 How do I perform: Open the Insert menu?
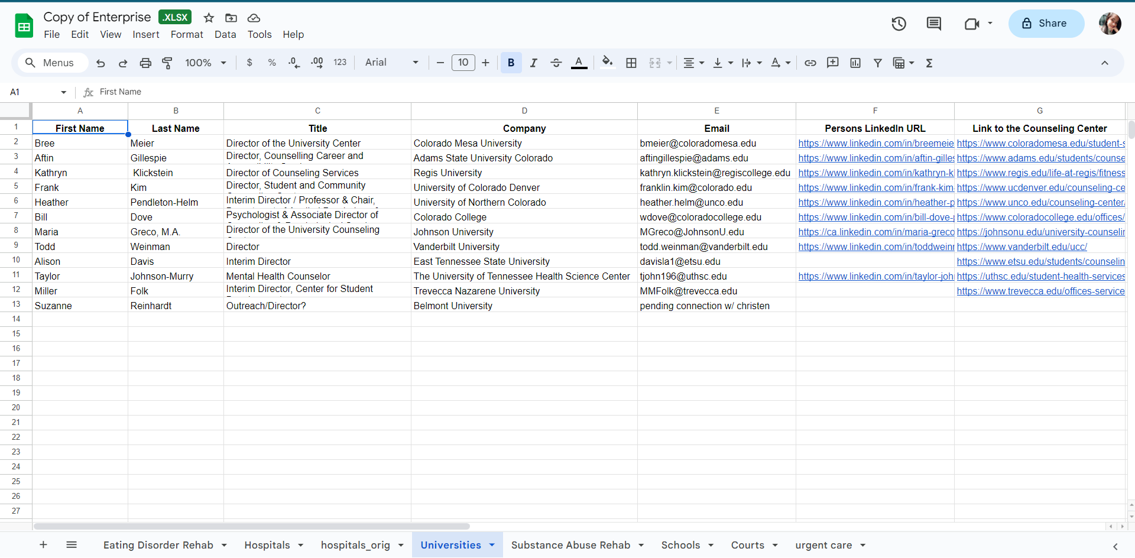coord(146,34)
